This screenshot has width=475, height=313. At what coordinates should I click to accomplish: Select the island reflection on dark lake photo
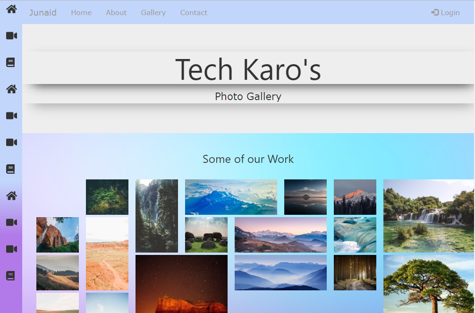coord(305,197)
